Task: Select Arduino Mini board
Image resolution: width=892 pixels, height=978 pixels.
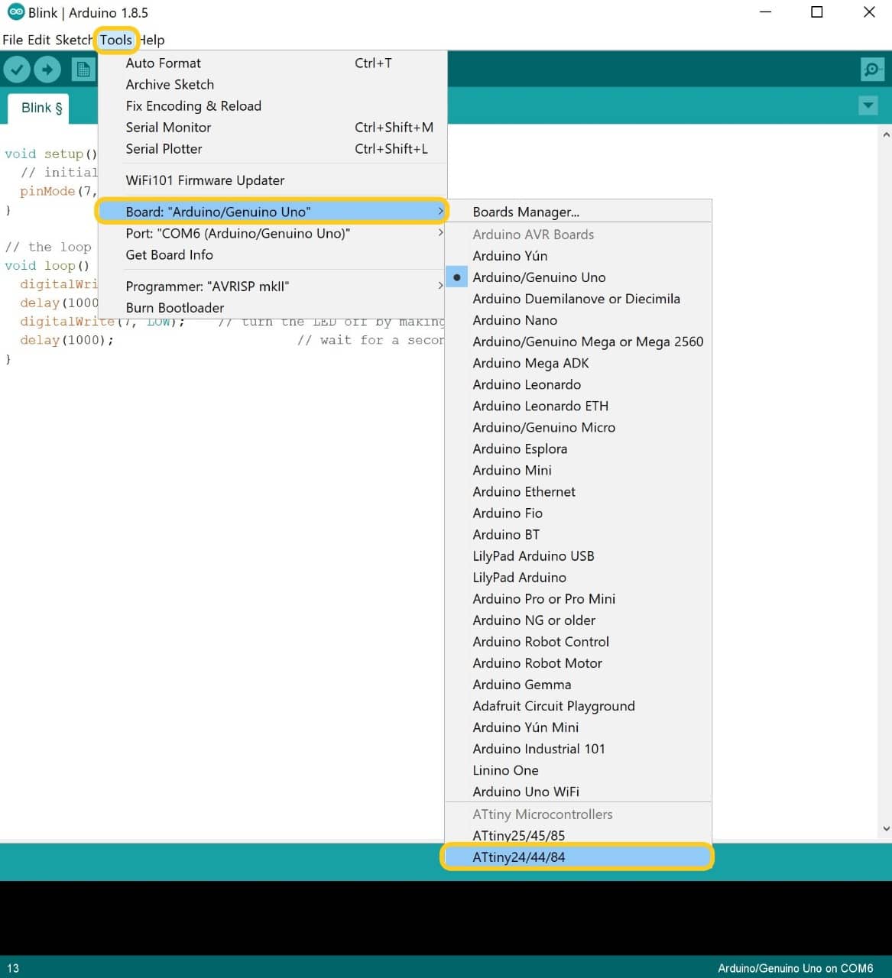Action: (578, 470)
